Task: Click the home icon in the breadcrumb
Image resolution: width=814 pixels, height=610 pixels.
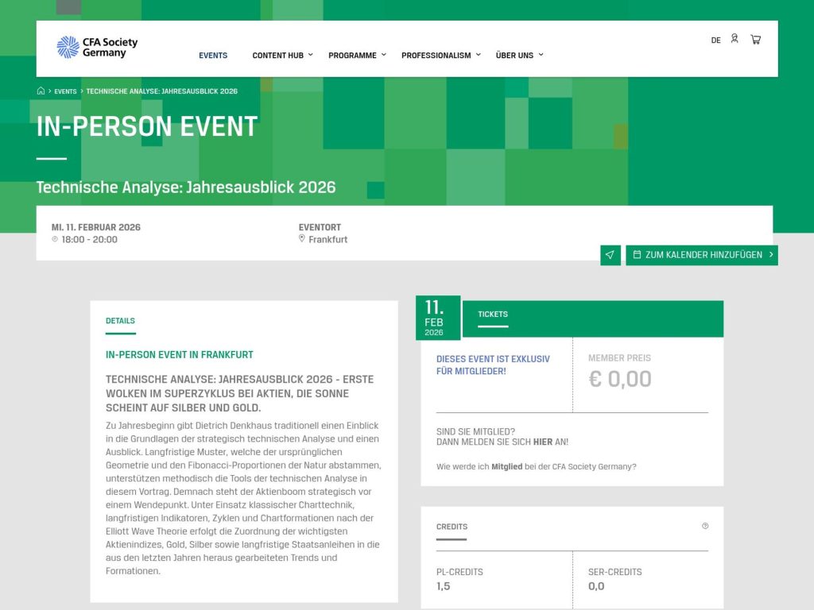Action: click(40, 91)
